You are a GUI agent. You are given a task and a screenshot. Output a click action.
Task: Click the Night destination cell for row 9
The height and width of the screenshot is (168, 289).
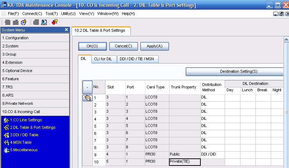pos(277,155)
